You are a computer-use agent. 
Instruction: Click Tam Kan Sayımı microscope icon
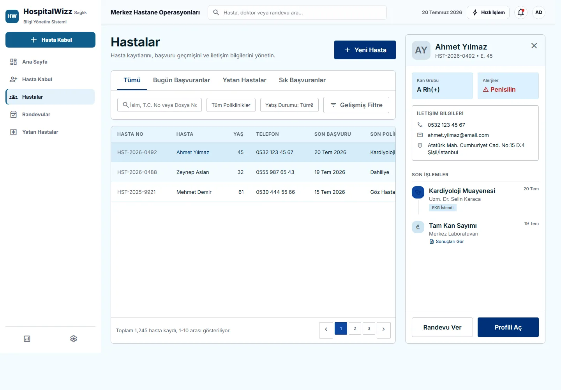[x=418, y=227]
